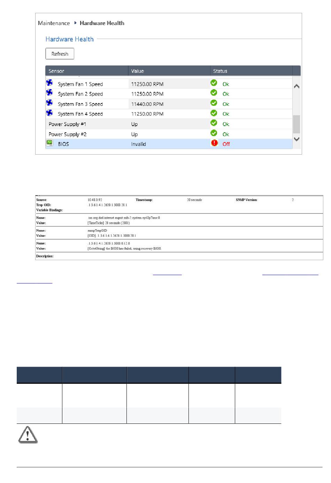Click the red error icon in BIOS row
The width and height of the screenshot is (331, 483).
tap(214, 143)
